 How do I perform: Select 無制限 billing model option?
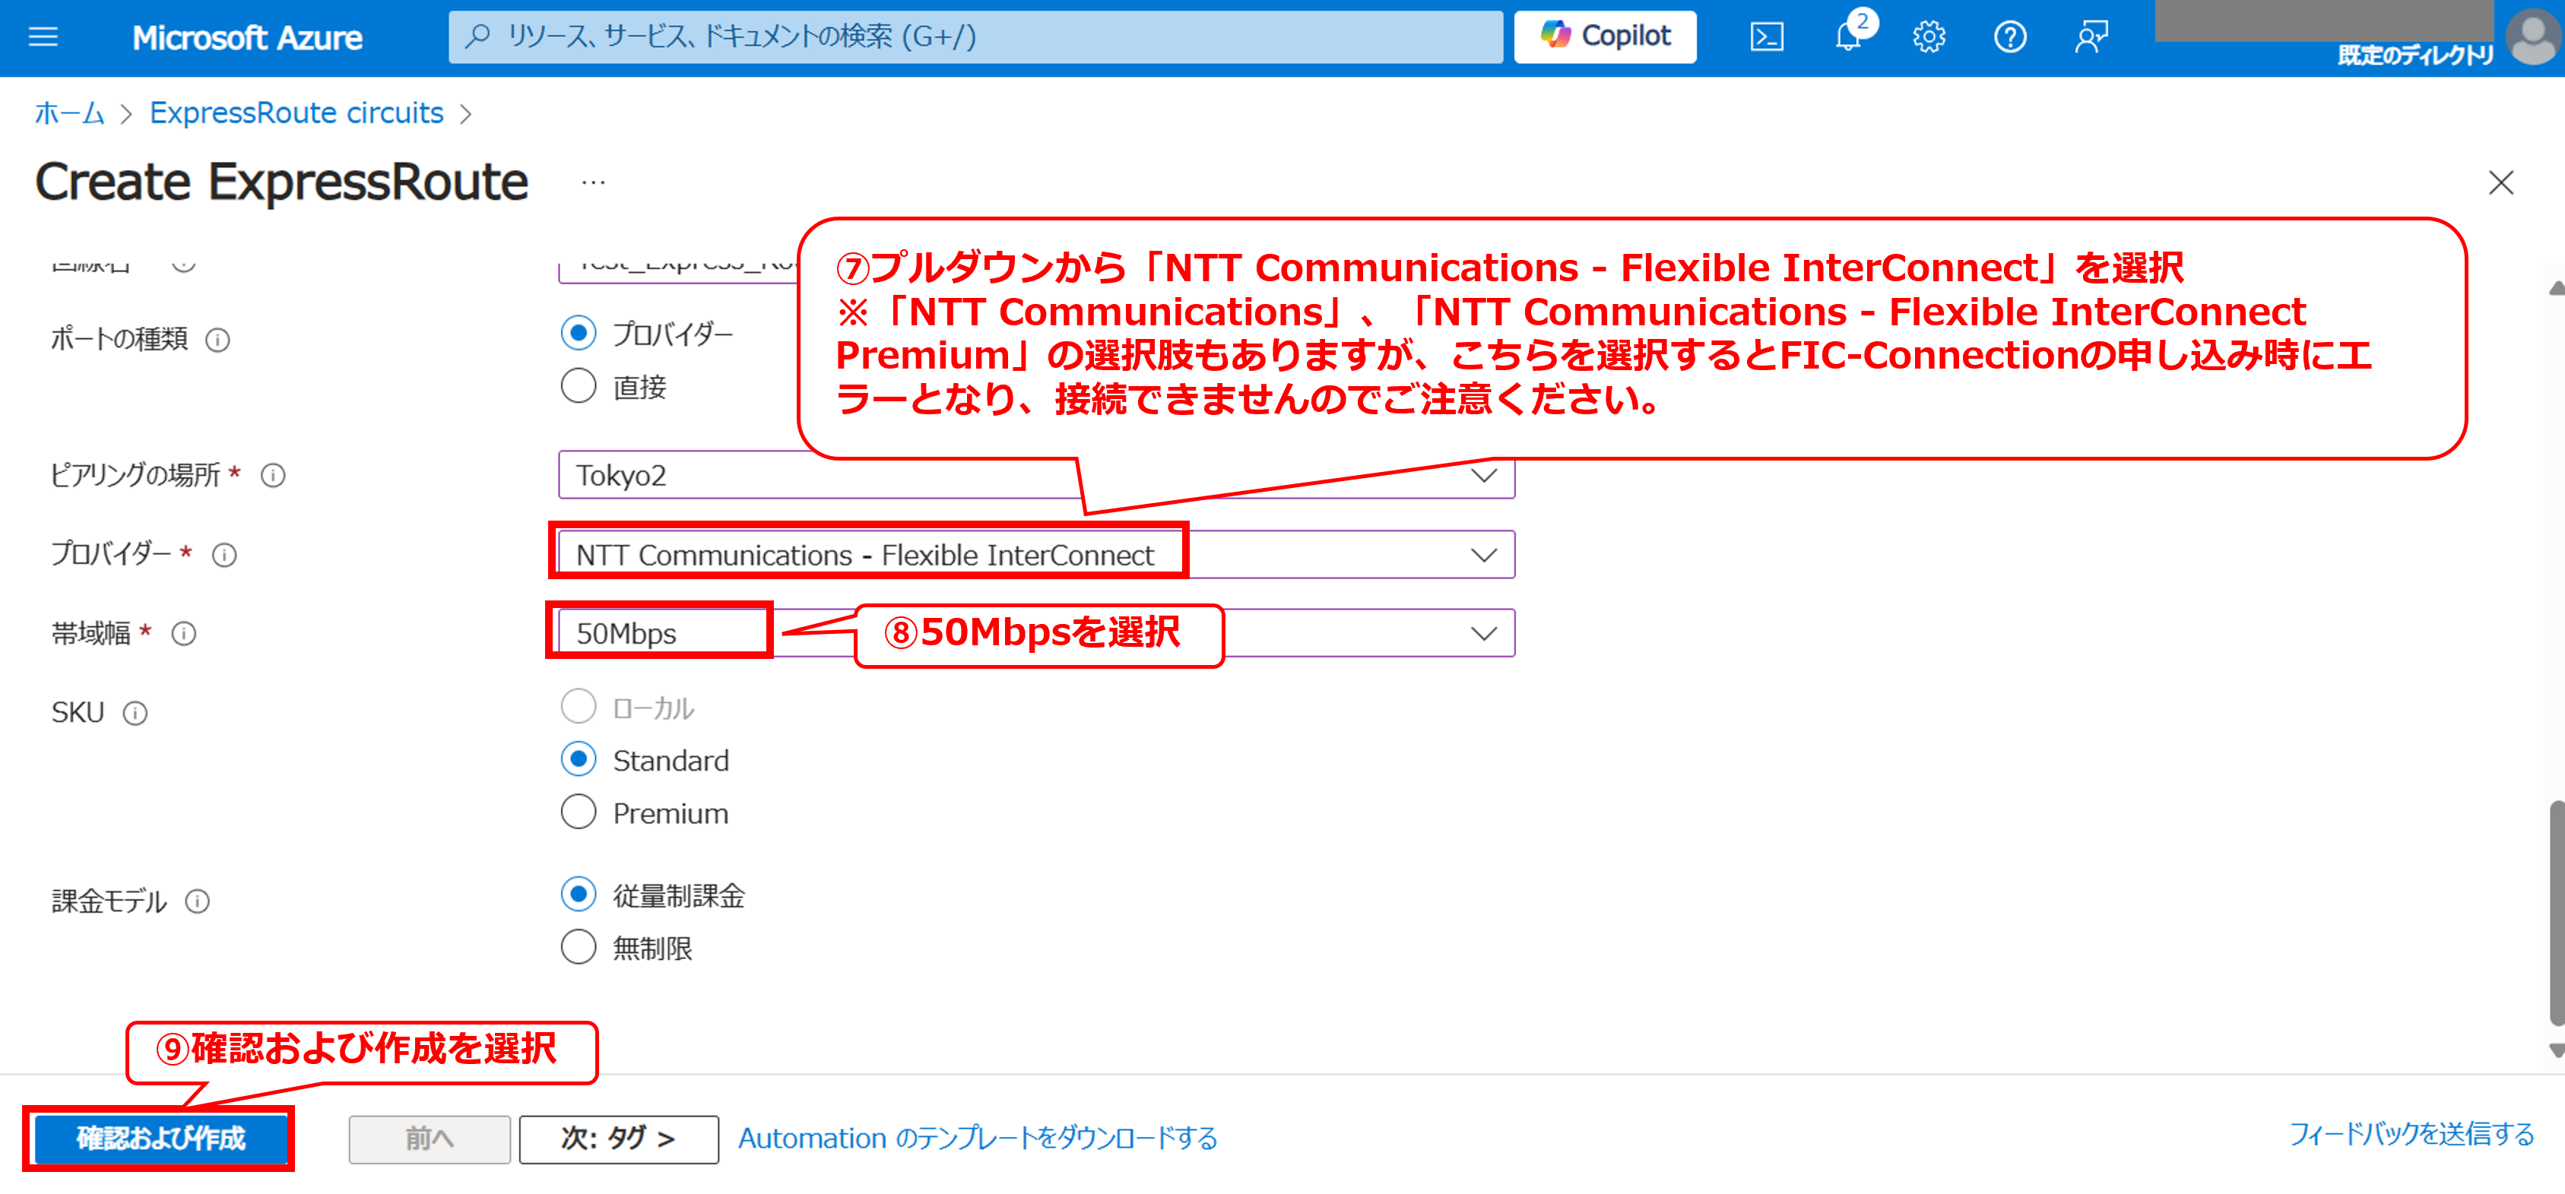tap(579, 947)
